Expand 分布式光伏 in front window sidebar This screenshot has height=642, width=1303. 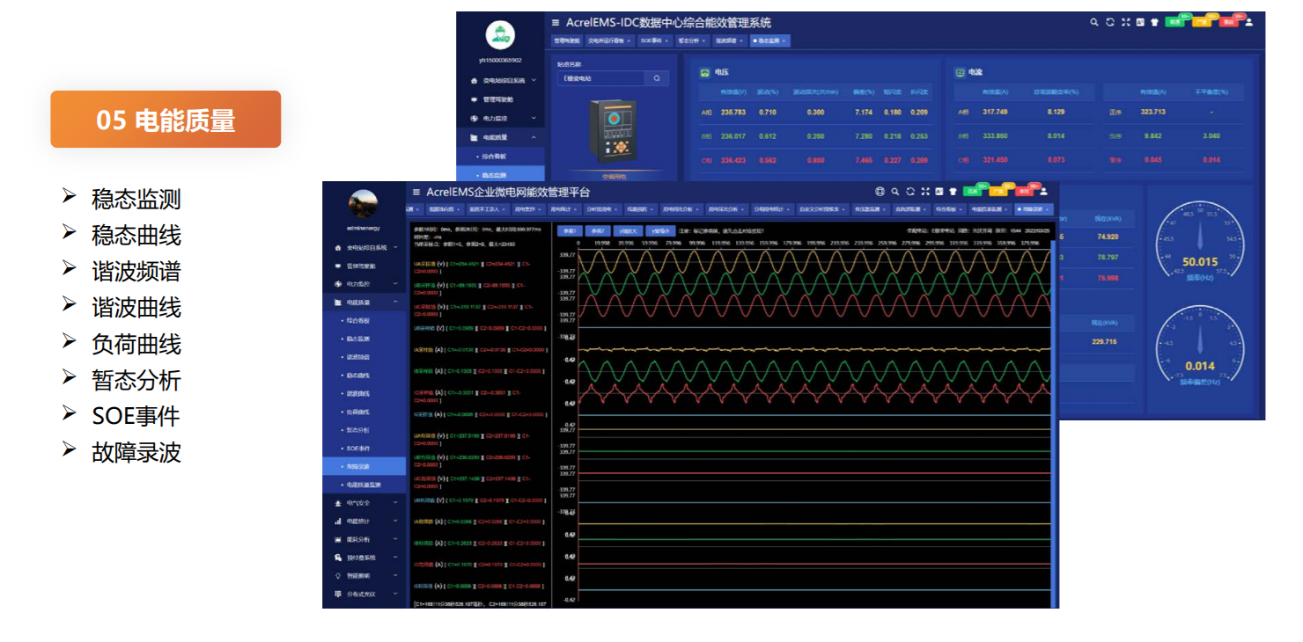364,594
